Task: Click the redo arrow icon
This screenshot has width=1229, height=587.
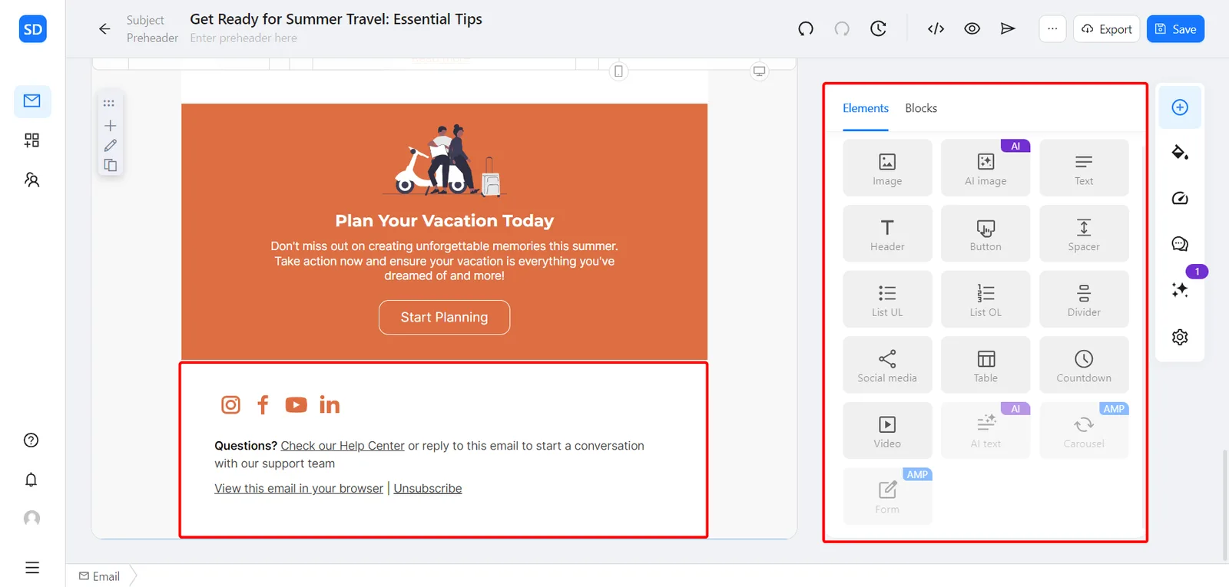Action: coord(842,29)
